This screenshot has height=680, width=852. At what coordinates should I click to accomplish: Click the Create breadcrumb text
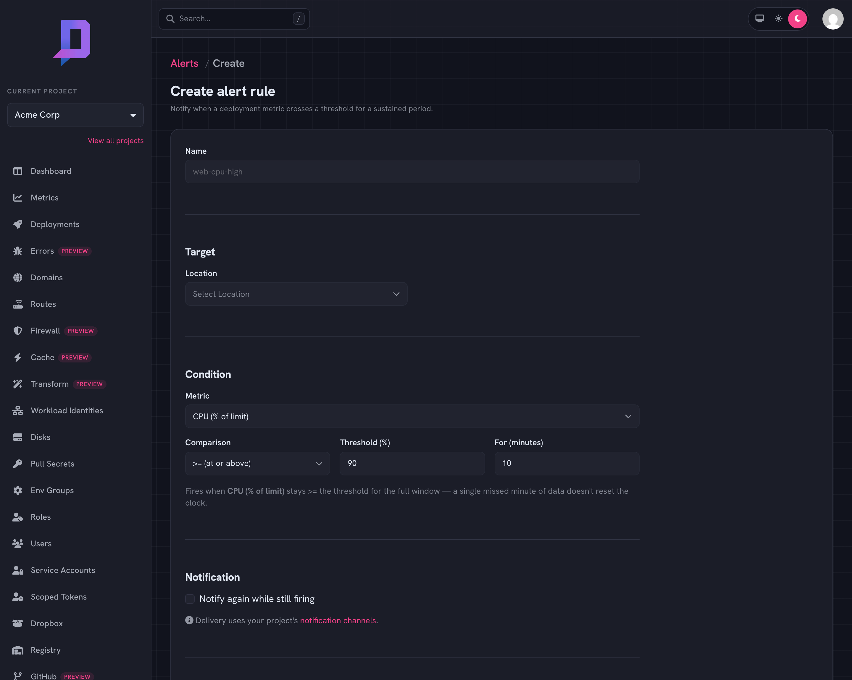click(228, 64)
